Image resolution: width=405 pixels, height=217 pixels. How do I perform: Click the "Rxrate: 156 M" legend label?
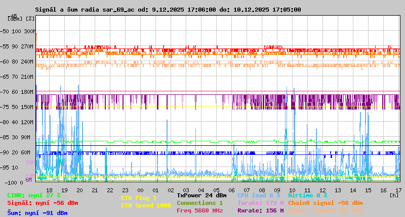click(261, 210)
